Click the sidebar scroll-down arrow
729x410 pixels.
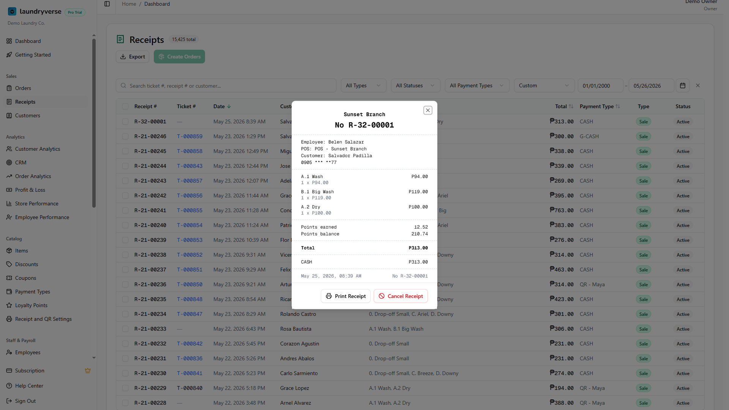pyautogui.click(x=94, y=358)
